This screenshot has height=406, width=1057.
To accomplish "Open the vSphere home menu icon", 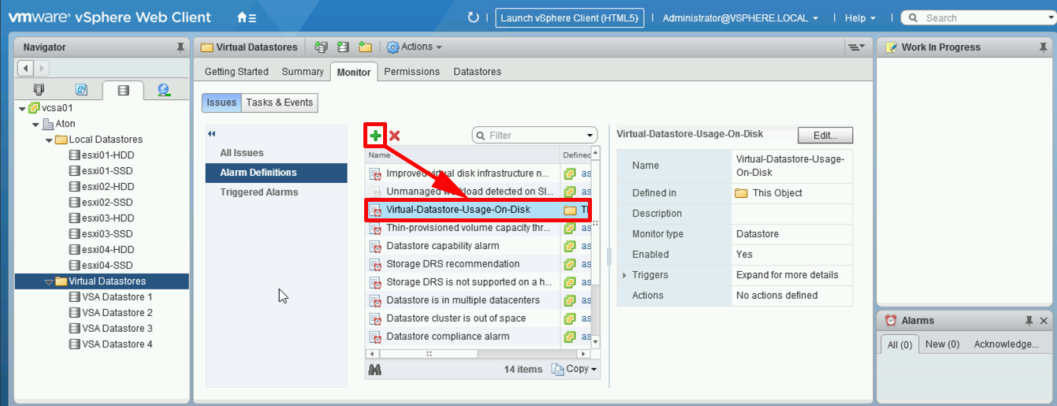I will point(246,17).
